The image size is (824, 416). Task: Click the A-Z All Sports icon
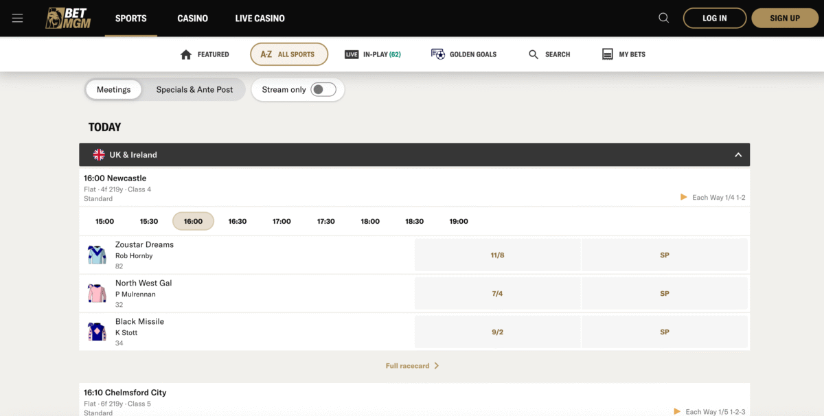coord(267,54)
